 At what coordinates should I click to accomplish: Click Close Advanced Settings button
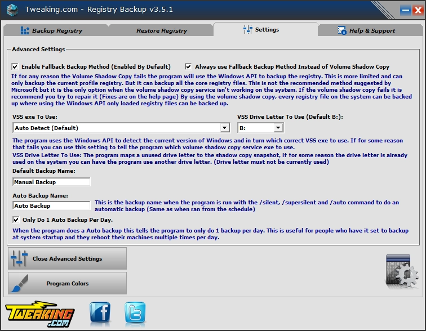tap(67, 258)
